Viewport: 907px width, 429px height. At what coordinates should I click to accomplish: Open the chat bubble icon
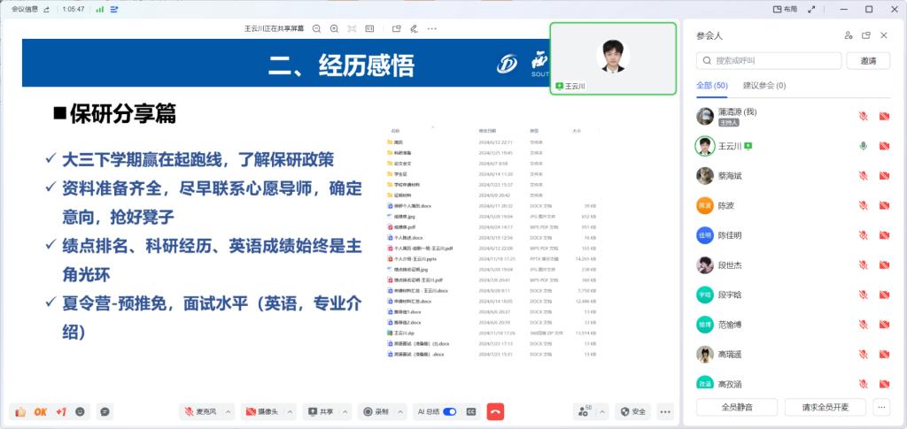pos(105,411)
